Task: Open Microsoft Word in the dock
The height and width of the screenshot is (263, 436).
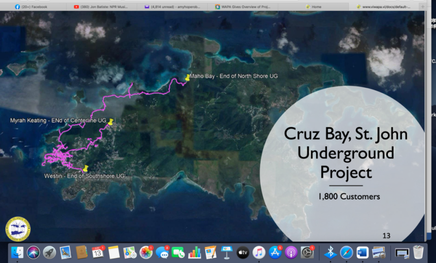Action: (x=362, y=252)
